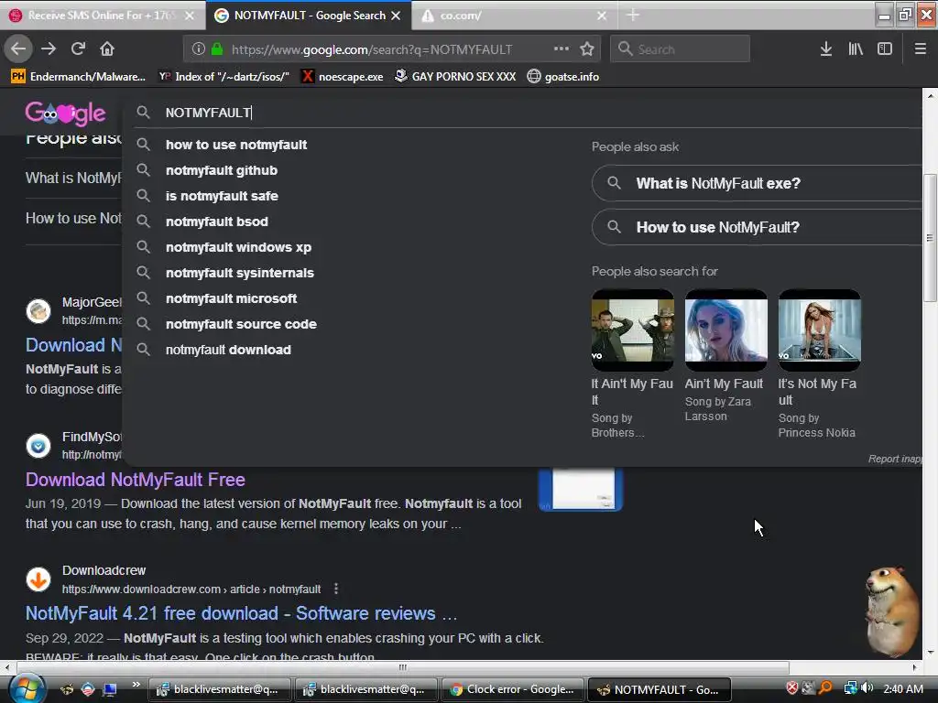Switch to the Receive SMS Online tab

[102, 16]
